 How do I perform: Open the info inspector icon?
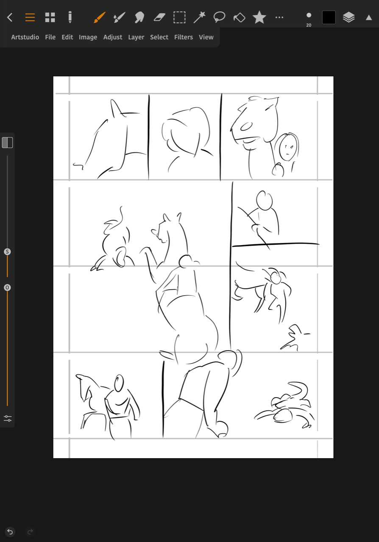tap(70, 17)
